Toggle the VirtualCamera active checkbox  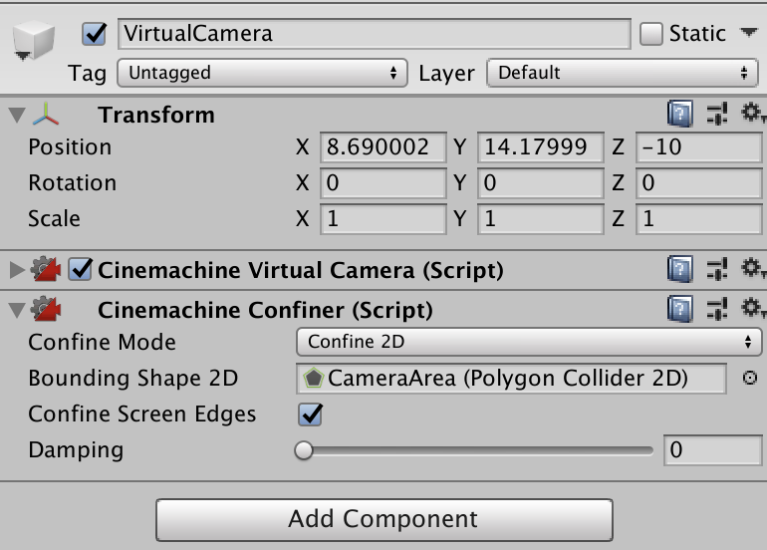[x=94, y=34]
